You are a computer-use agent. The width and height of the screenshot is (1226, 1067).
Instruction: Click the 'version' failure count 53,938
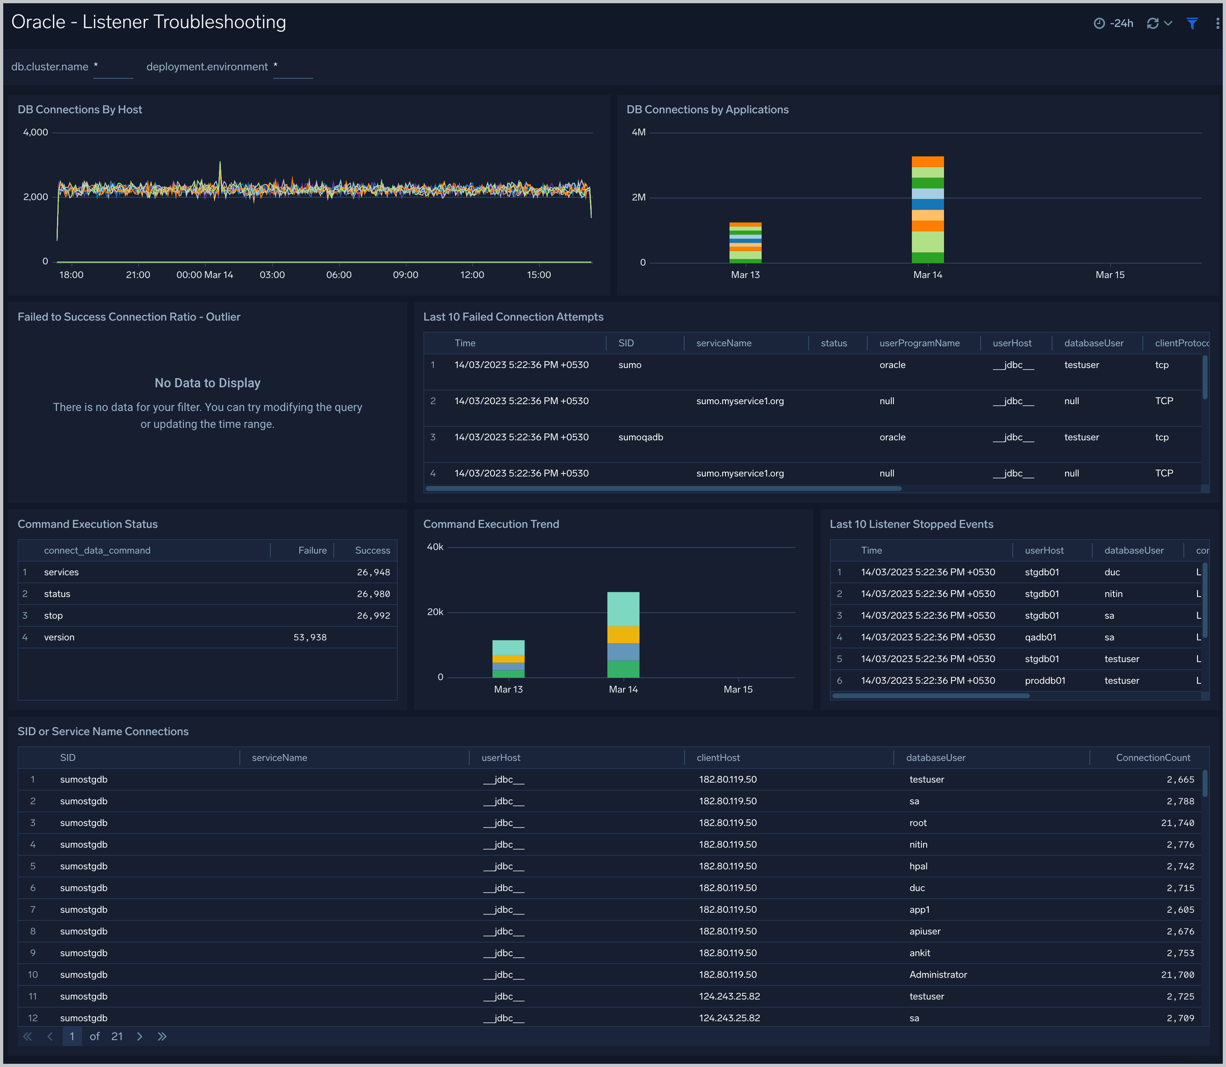tap(310, 638)
